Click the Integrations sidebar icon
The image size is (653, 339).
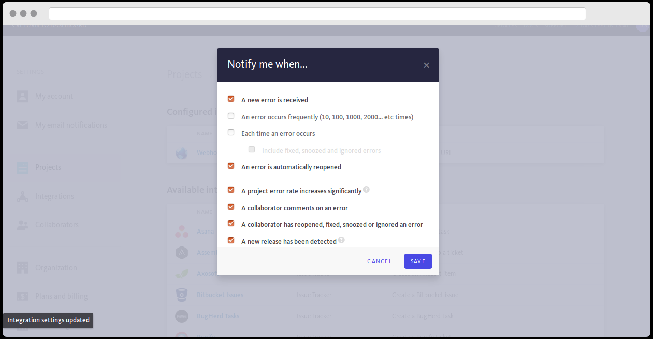[x=22, y=196]
